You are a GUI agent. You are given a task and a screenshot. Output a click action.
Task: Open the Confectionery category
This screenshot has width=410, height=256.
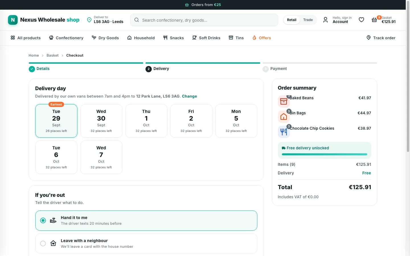coord(66,38)
